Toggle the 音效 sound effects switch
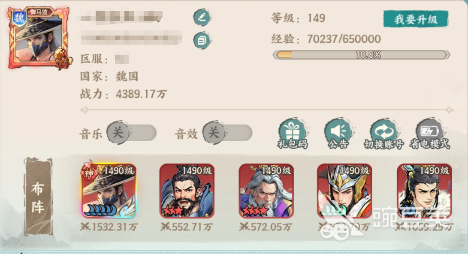 (227, 133)
